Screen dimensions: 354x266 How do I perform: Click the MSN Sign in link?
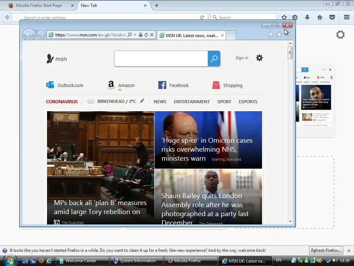242,58
